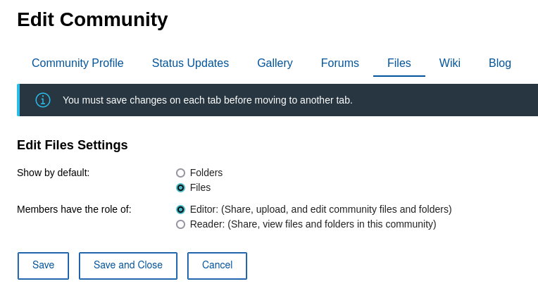Go to the Gallery tab
Screen dimensions: 538x286
tap(275, 63)
